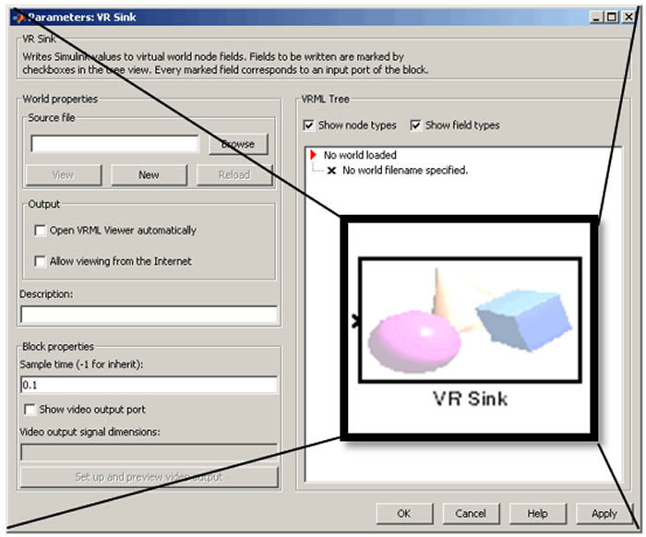Viewport: 646px width, 537px height.
Task: Click the Sample time input field
Action: [x=148, y=385]
